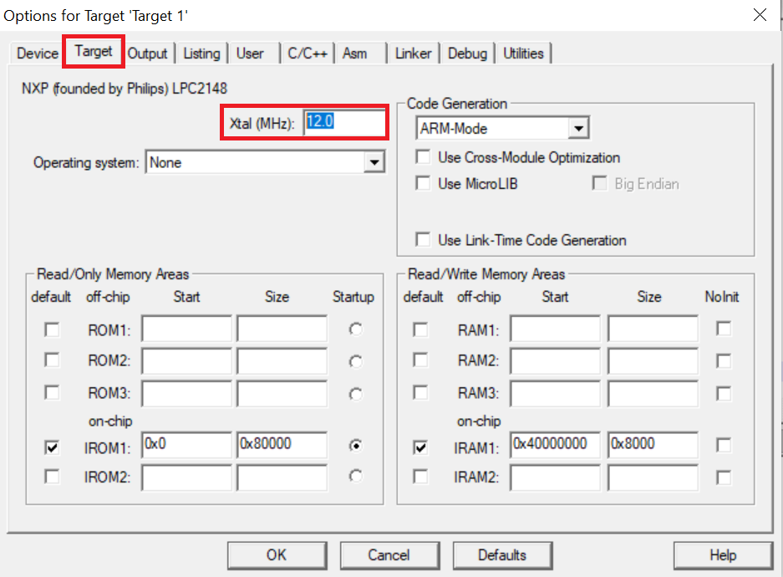Viewport: 783px width, 577px height.
Task: Uncheck the default IROM1 memory checkbox
Action: 51,447
